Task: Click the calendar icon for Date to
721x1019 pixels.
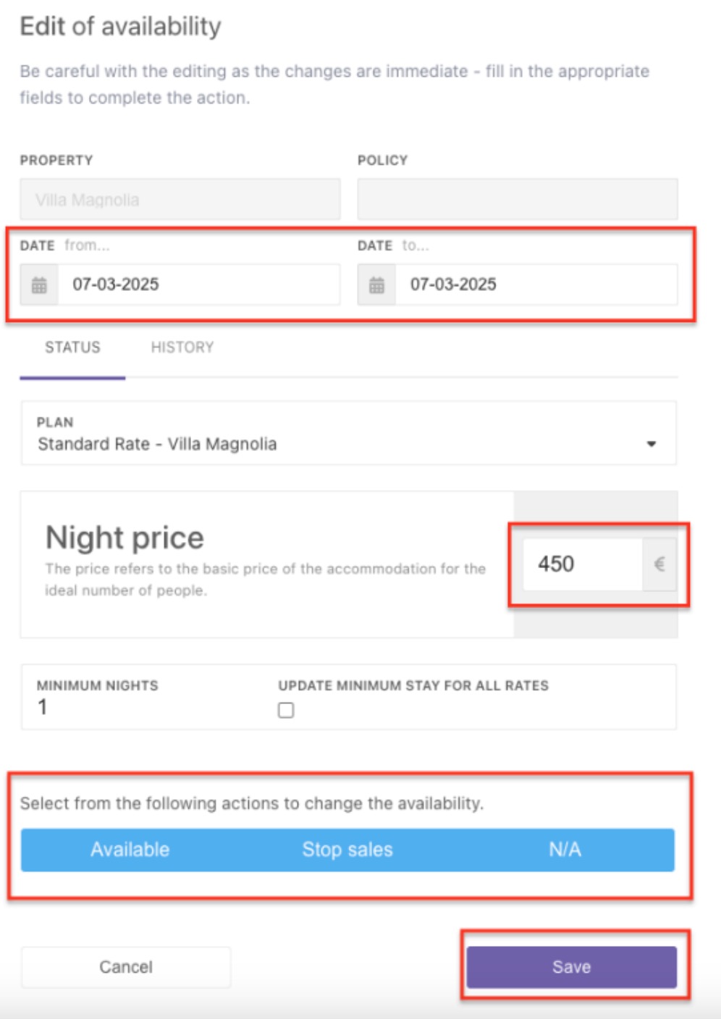Action: [376, 284]
